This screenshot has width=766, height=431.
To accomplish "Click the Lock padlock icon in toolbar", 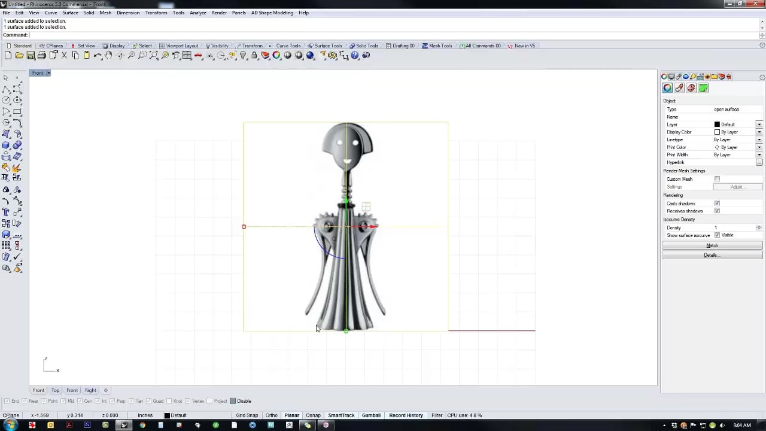I will (254, 55).
